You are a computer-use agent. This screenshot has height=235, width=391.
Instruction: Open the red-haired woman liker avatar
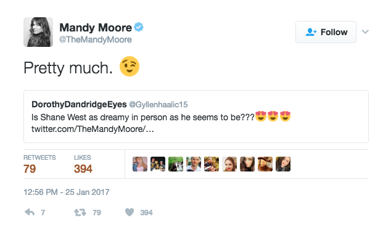[x=229, y=164]
